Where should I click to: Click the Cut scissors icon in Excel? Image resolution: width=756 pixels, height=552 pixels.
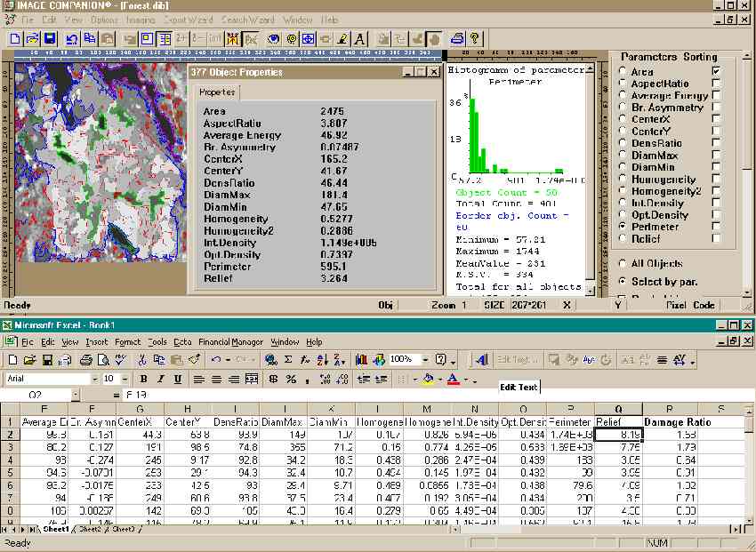(142, 360)
